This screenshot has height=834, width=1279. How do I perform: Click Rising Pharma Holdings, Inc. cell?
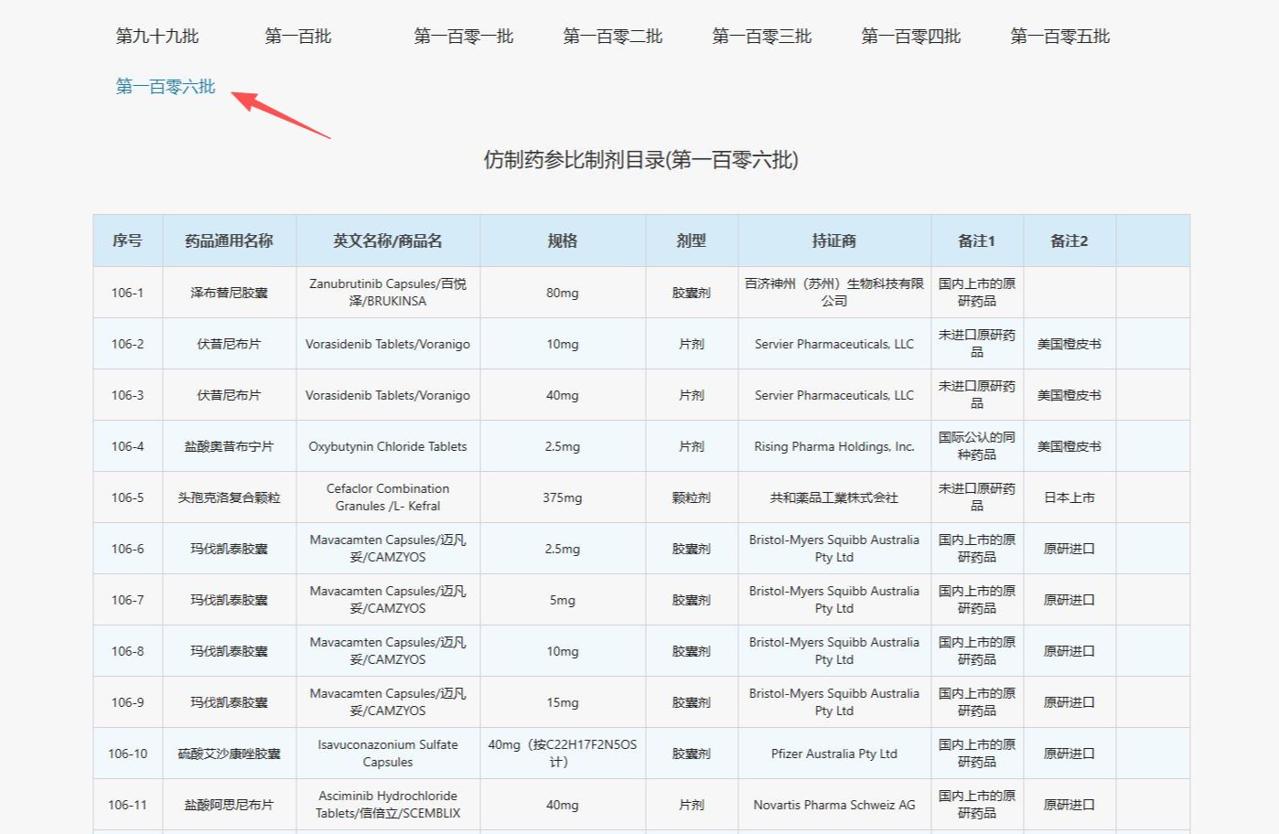point(834,446)
